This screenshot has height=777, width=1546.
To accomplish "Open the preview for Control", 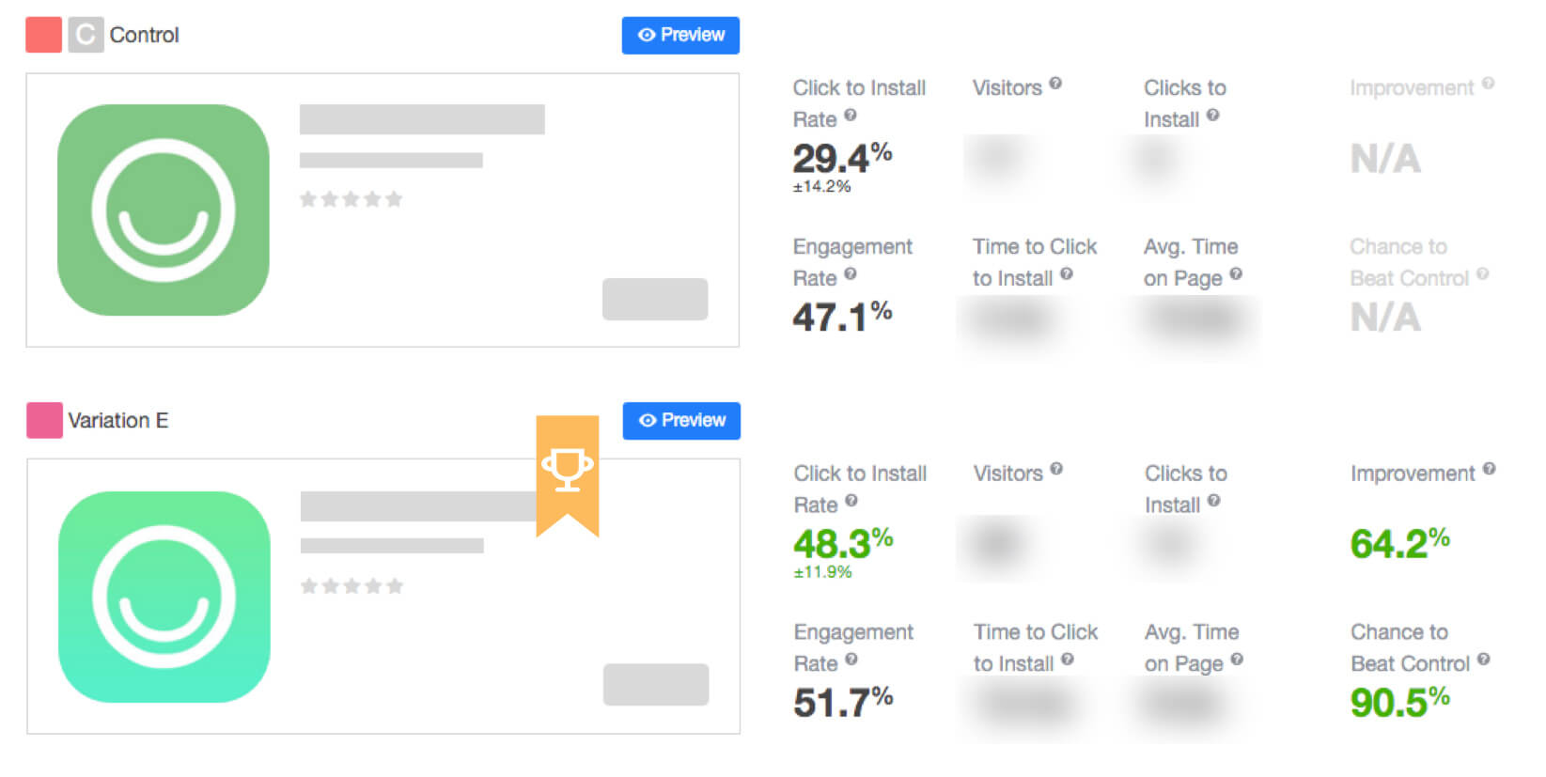I will click(x=680, y=35).
